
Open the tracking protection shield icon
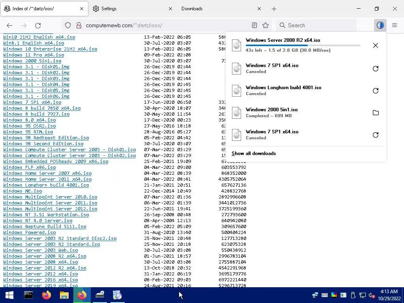(x=68, y=25)
